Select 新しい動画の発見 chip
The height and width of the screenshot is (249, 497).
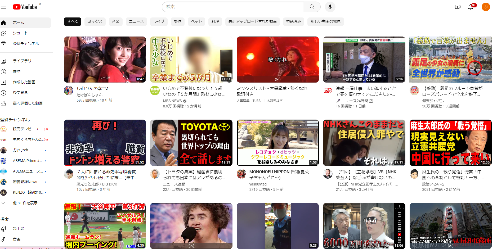coord(326,21)
